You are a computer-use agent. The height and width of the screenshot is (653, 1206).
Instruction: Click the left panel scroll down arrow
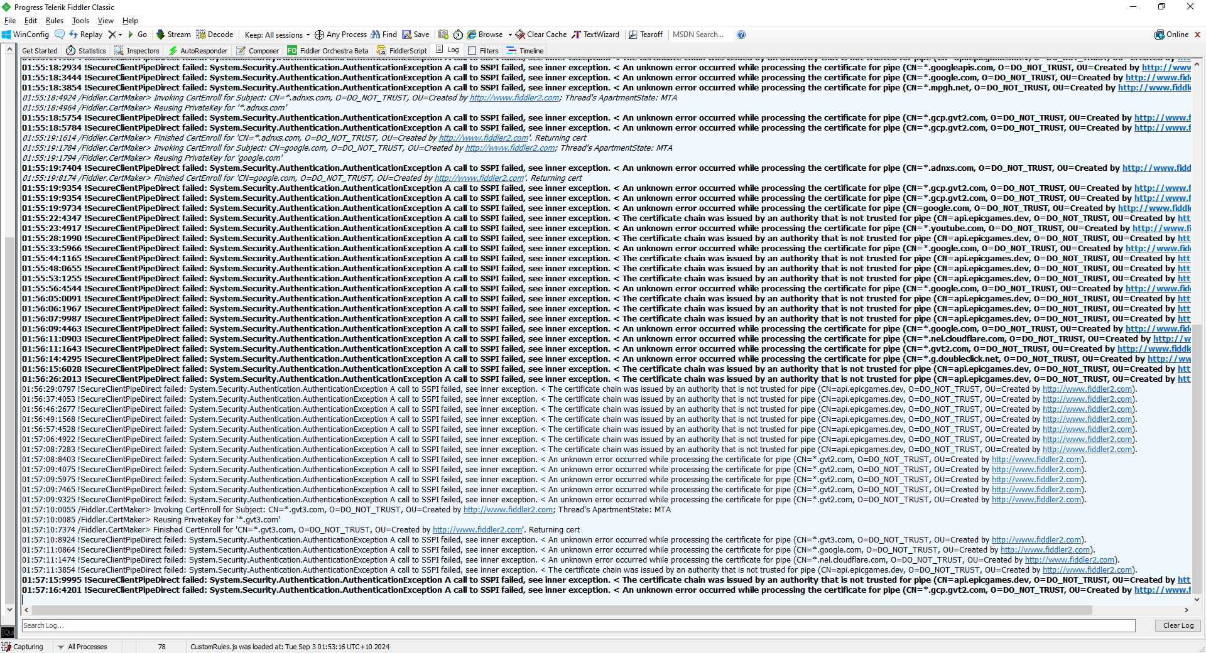(9, 609)
